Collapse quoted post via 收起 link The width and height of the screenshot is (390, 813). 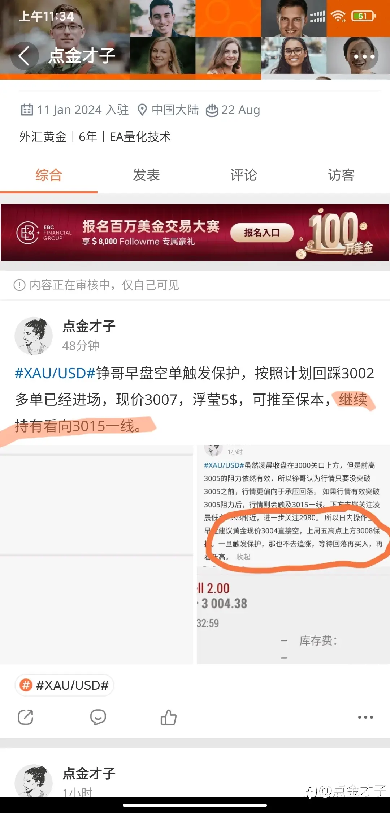(x=243, y=557)
